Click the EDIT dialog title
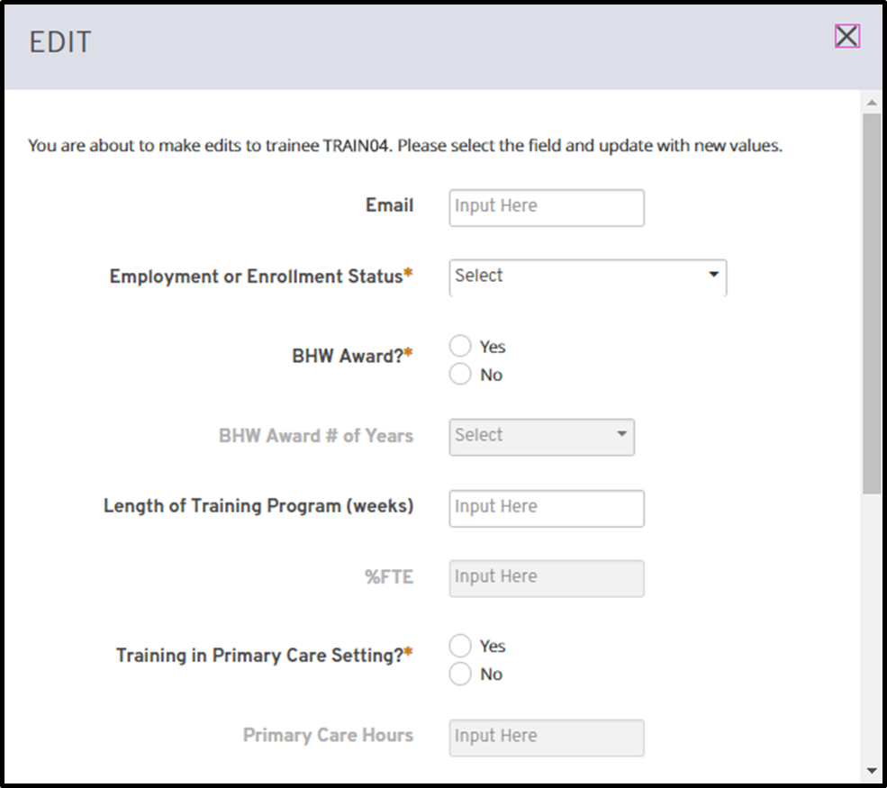The width and height of the screenshot is (887, 788). [x=59, y=42]
